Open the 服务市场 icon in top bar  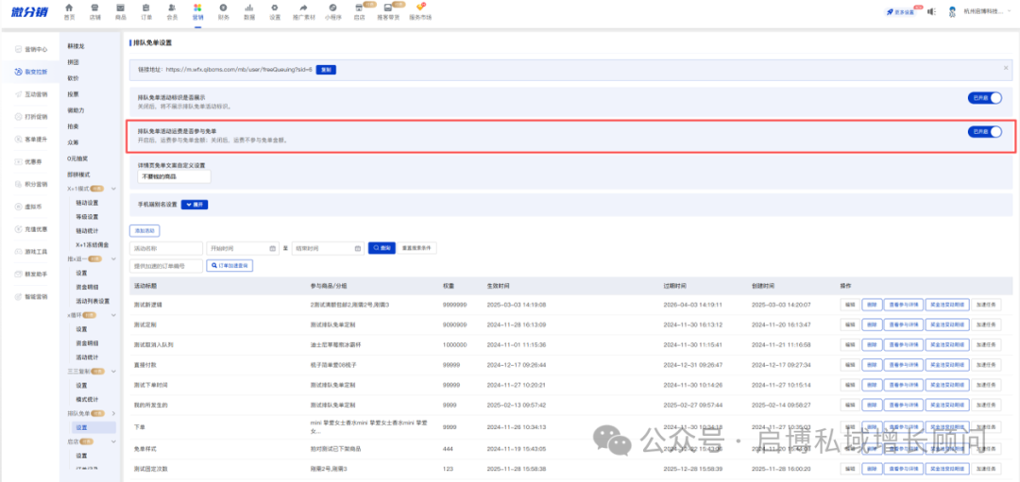[420, 8]
